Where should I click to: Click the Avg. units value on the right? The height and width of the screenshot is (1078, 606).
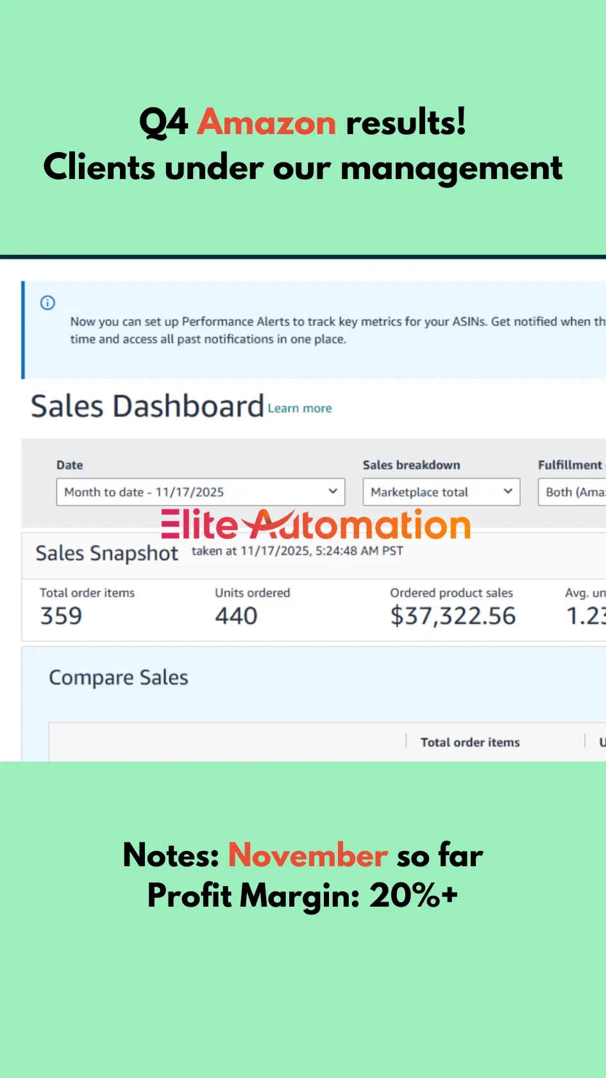pyautogui.click(x=585, y=616)
